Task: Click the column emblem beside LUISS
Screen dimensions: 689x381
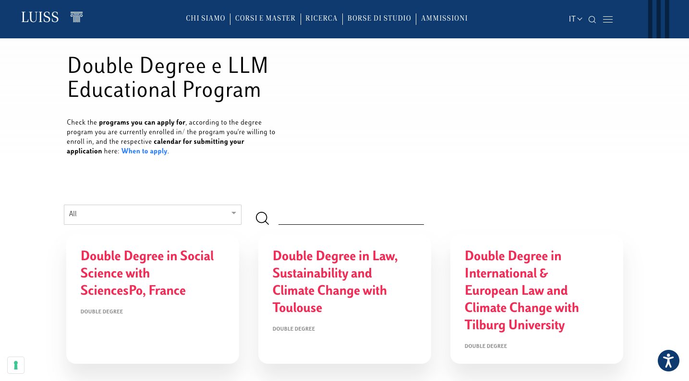Action: 76,17
